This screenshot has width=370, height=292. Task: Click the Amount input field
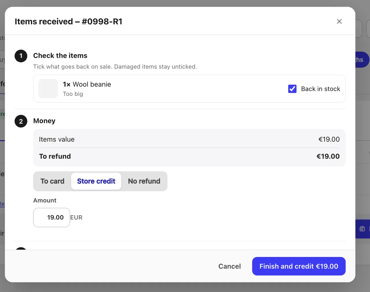pos(51,217)
